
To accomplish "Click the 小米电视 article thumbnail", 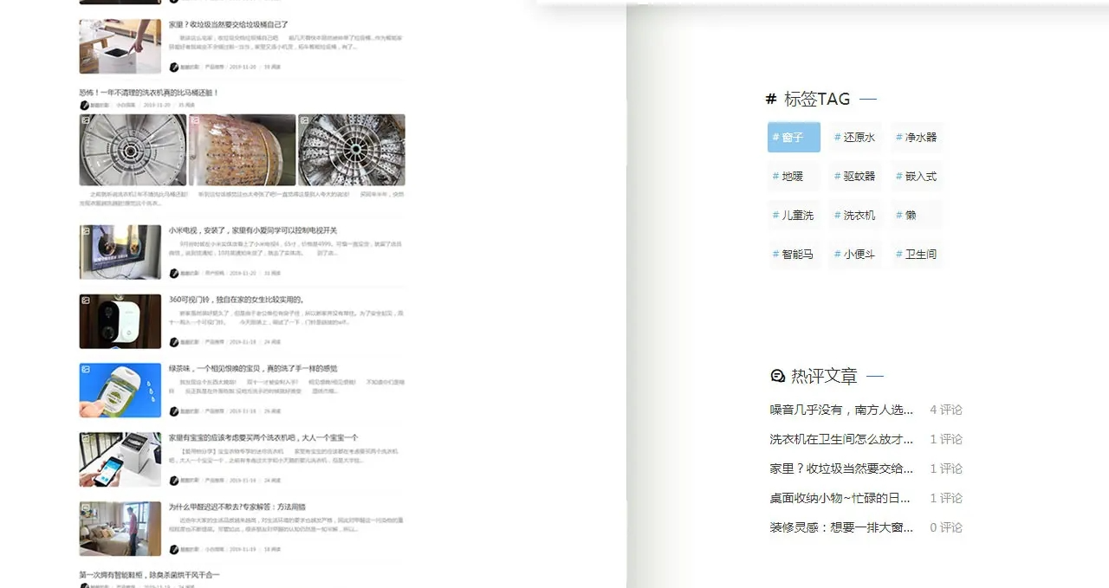I will pos(120,252).
